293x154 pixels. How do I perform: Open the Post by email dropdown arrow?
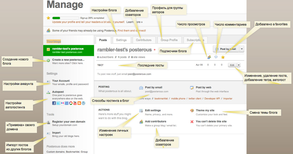point(242,49)
